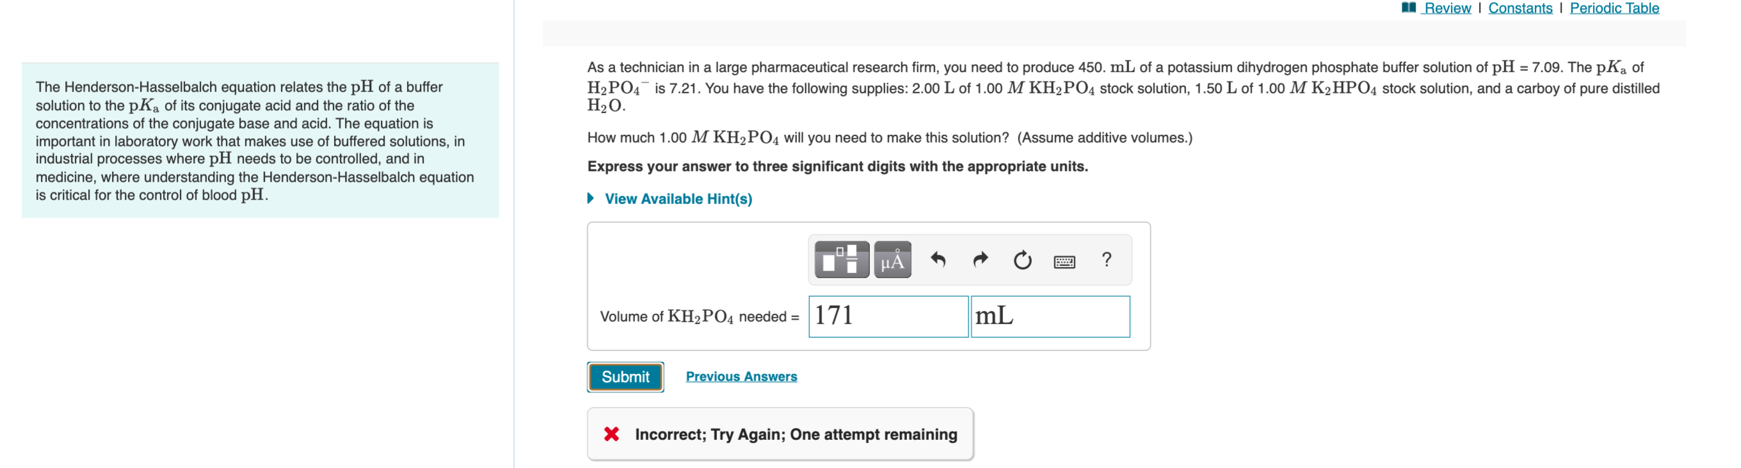Viewport: 1741px width, 468px height.
Task: Open the Constants page
Action: (x=1520, y=8)
